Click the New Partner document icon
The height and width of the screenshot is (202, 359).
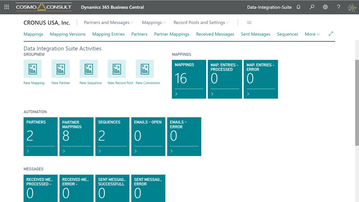pyautogui.click(x=61, y=69)
